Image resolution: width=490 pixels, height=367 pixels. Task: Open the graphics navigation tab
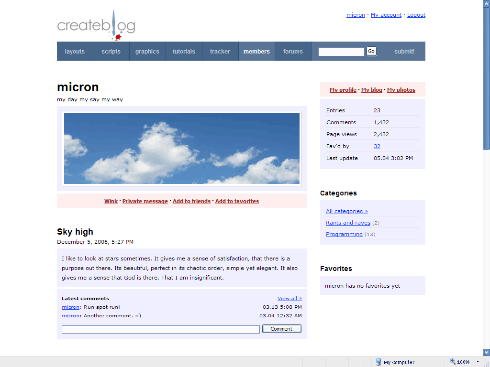pos(147,52)
